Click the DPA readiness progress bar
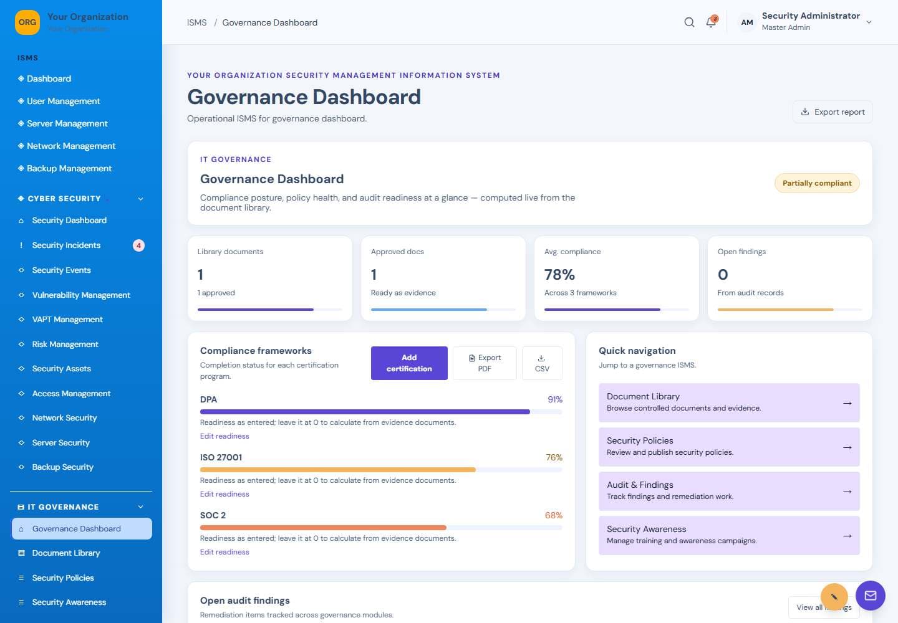Image resolution: width=898 pixels, height=623 pixels. (x=381, y=412)
